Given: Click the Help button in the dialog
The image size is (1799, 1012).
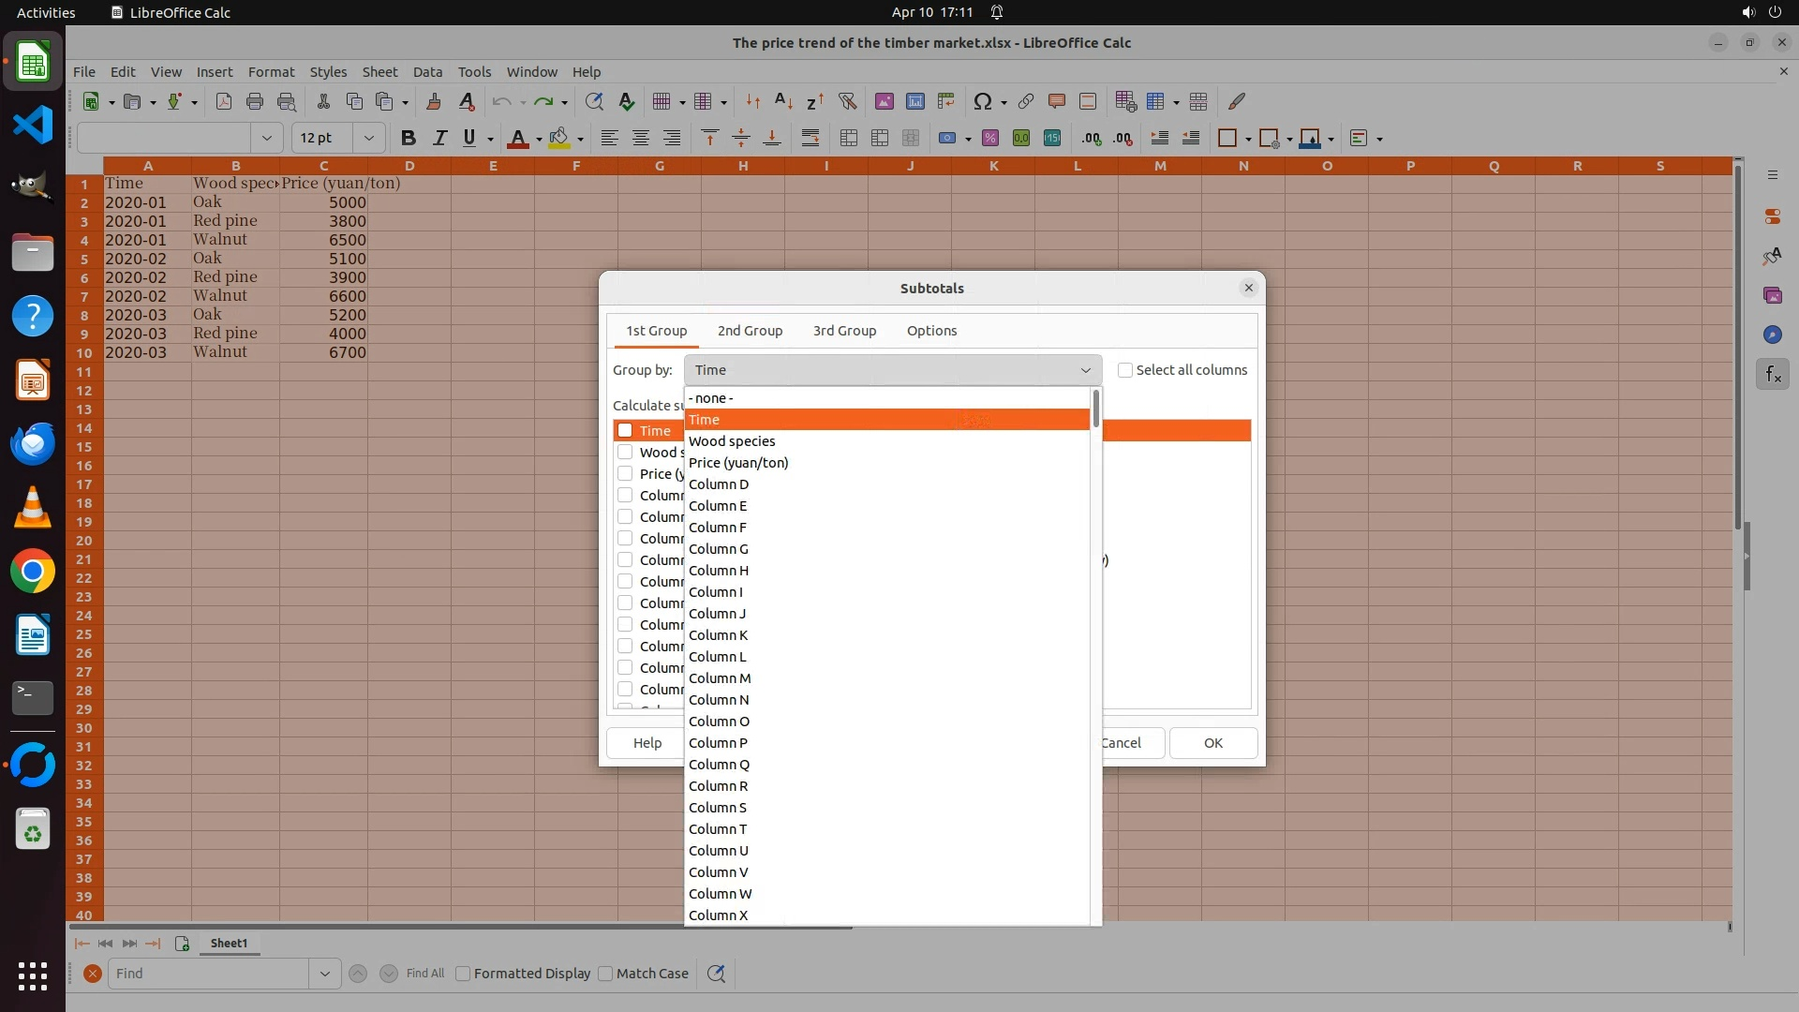Looking at the screenshot, I should coord(647,743).
